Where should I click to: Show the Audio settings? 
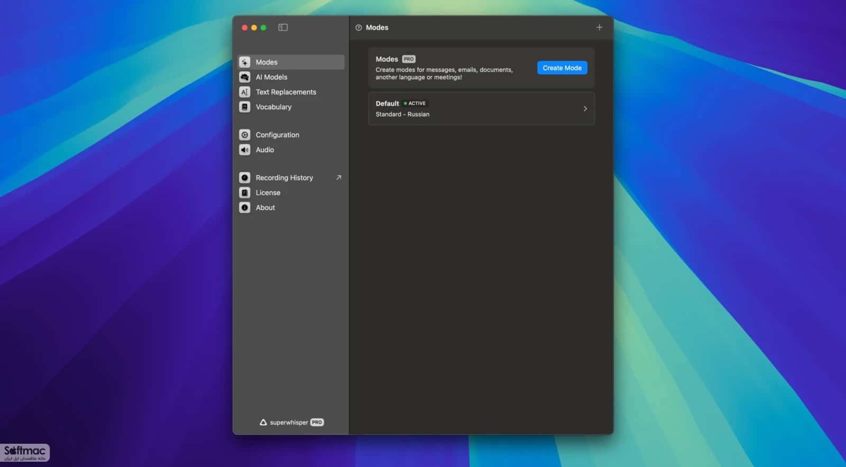291,150
